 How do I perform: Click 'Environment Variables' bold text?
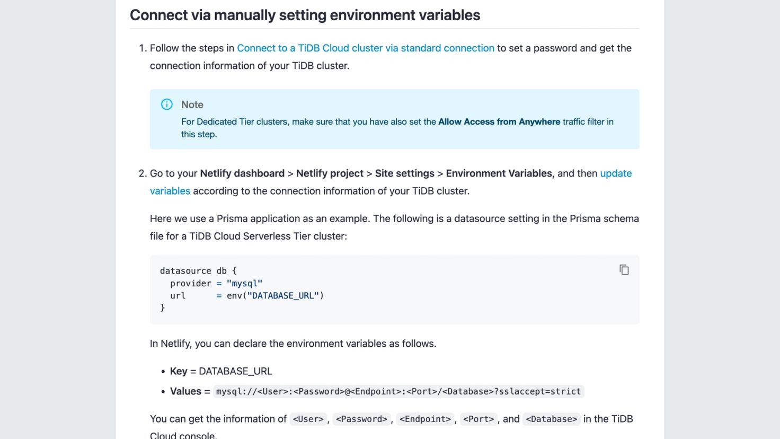(x=499, y=173)
